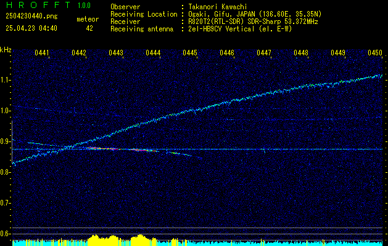Click the 0446 time marker
Screen dimensions: 388x246
(227, 53)
